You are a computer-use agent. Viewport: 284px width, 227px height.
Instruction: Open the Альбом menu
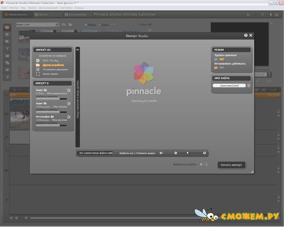(x=32, y=8)
